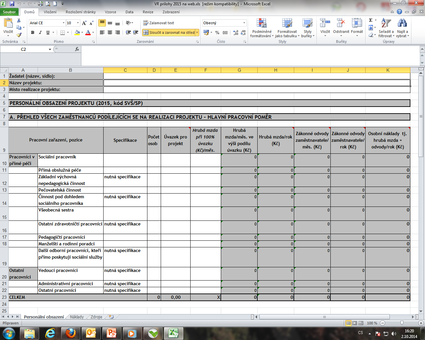Switch to the Vložení ribbon tab
The height and width of the screenshot is (340, 425).
click(50, 12)
